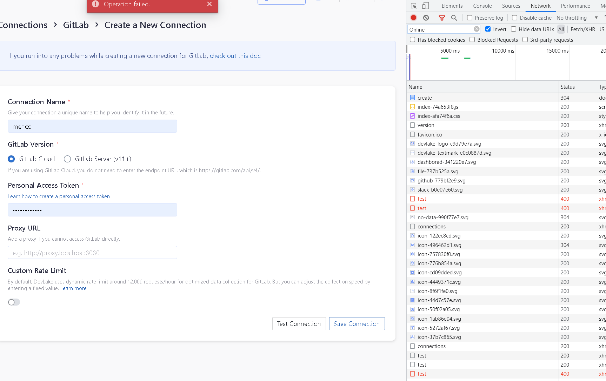This screenshot has height=381, width=606.
Task: Clear the Online filter text
Action: click(x=477, y=29)
